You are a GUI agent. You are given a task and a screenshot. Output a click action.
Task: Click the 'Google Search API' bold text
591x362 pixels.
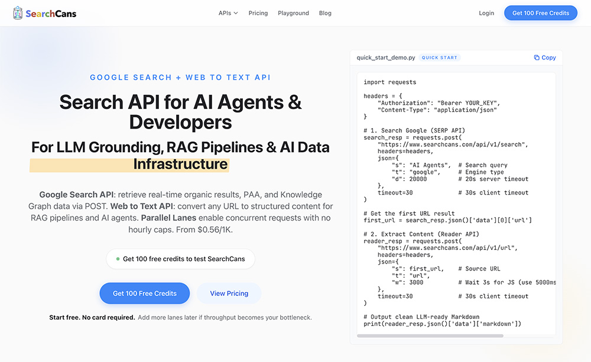coord(76,195)
